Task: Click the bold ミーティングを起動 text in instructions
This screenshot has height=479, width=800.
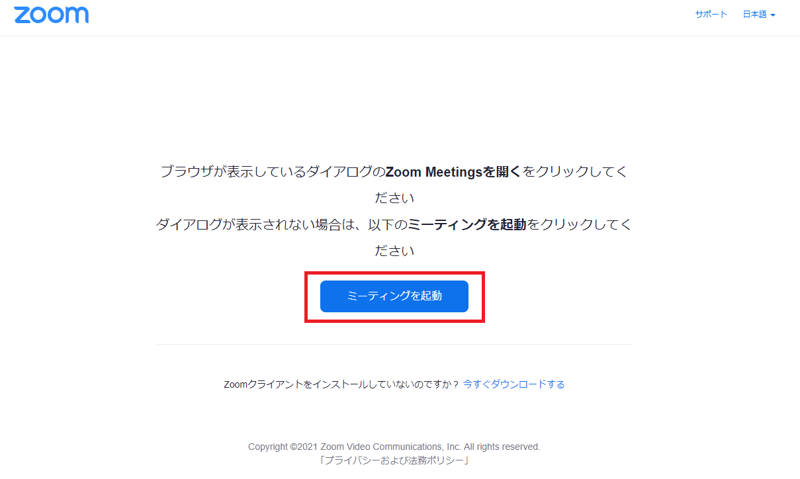Action: coord(467,225)
